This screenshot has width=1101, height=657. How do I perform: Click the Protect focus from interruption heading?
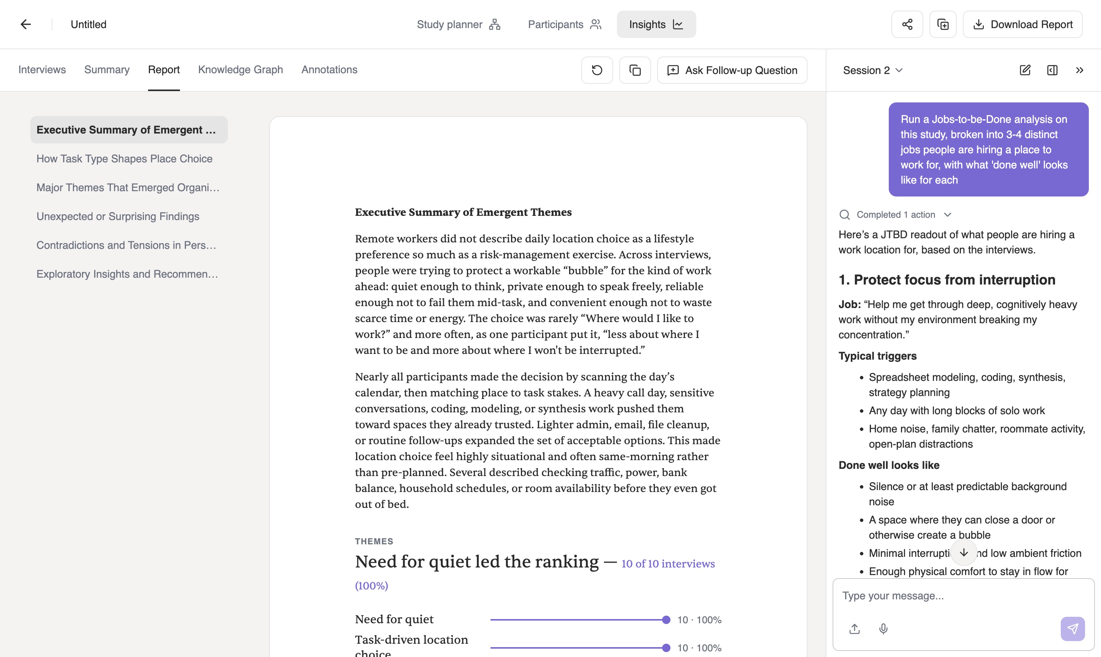947,280
